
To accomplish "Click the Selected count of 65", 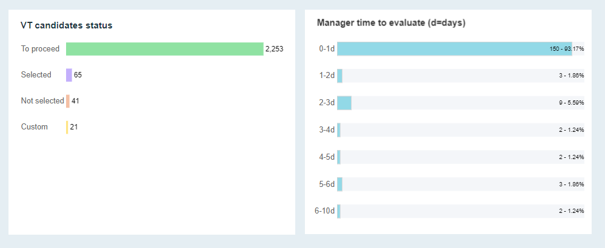I will pyautogui.click(x=78, y=75).
